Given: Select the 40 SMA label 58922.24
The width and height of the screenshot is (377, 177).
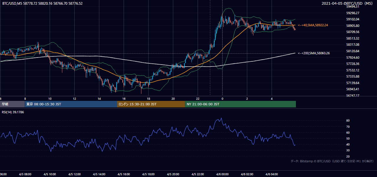Looking at the screenshot, I should (x=313, y=25).
